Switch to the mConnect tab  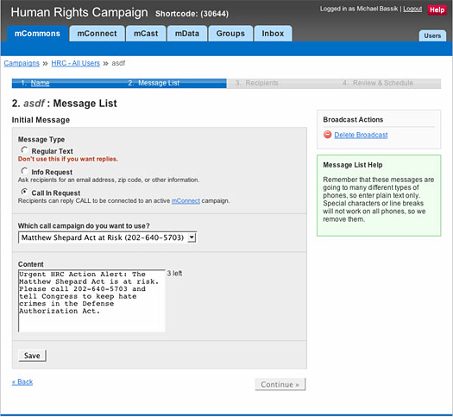click(97, 34)
